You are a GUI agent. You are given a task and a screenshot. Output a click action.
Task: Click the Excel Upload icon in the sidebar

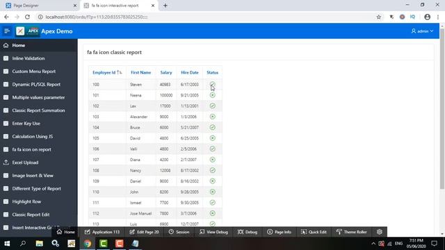point(6,162)
